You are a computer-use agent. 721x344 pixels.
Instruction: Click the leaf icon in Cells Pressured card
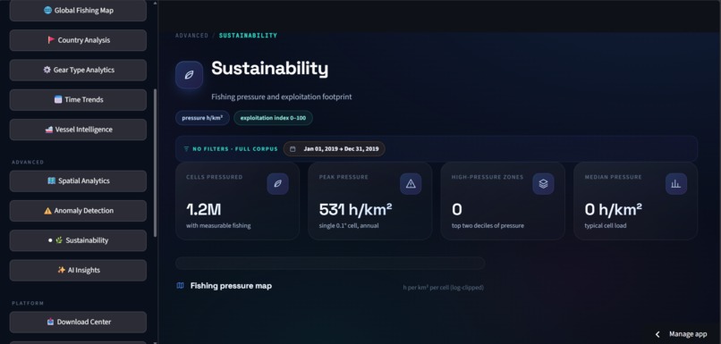[277, 184]
